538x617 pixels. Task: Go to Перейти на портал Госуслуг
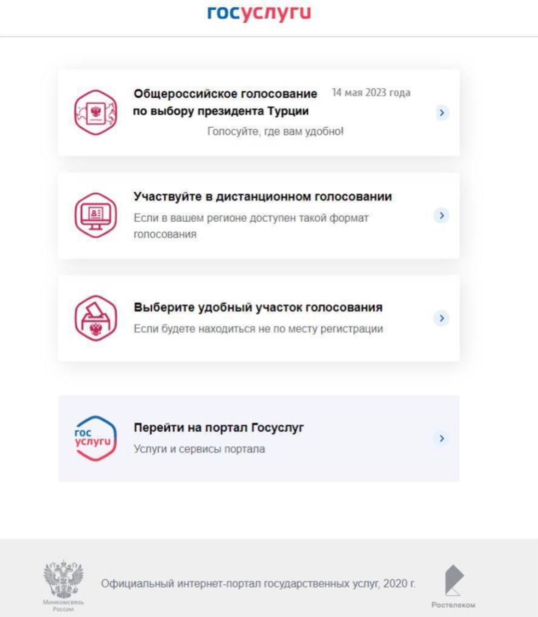pyautogui.click(x=219, y=428)
